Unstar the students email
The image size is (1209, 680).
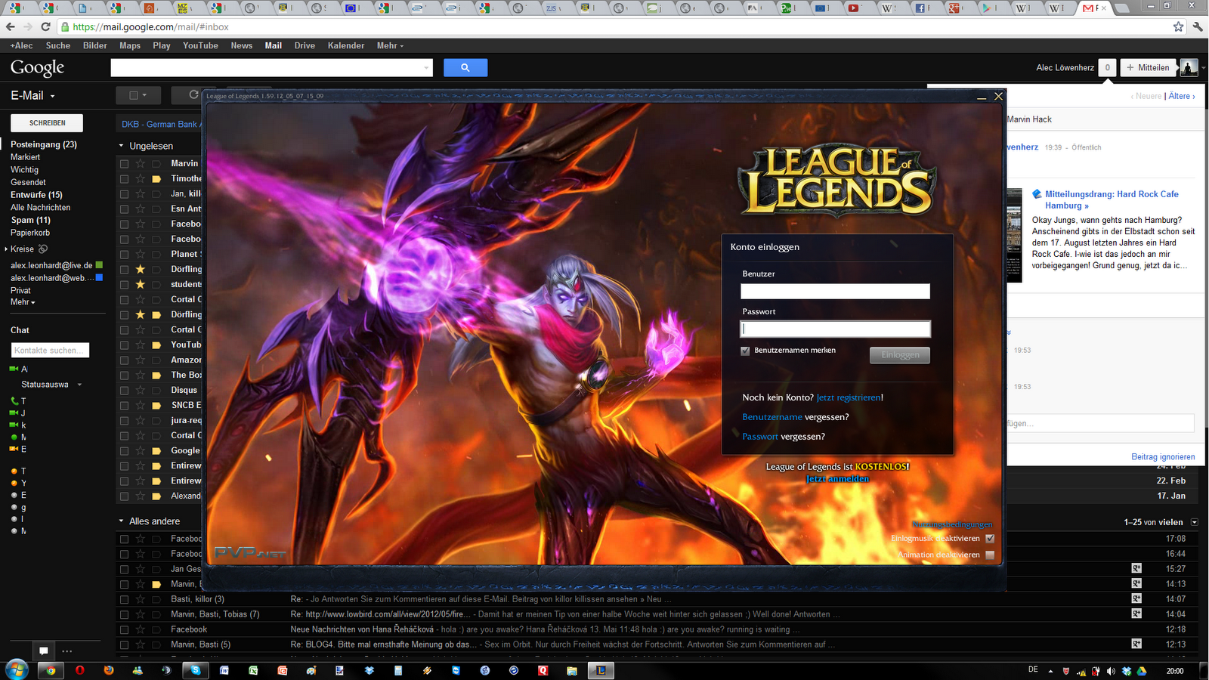[140, 284]
